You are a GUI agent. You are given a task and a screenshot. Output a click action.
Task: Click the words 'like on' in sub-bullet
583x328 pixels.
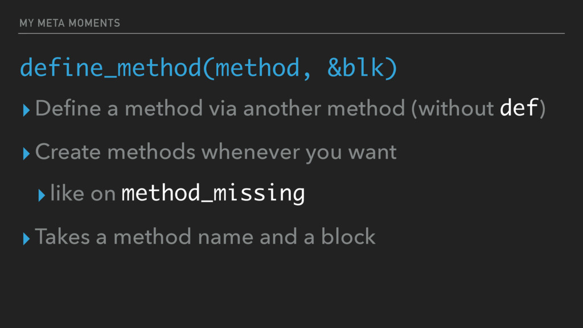point(83,193)
